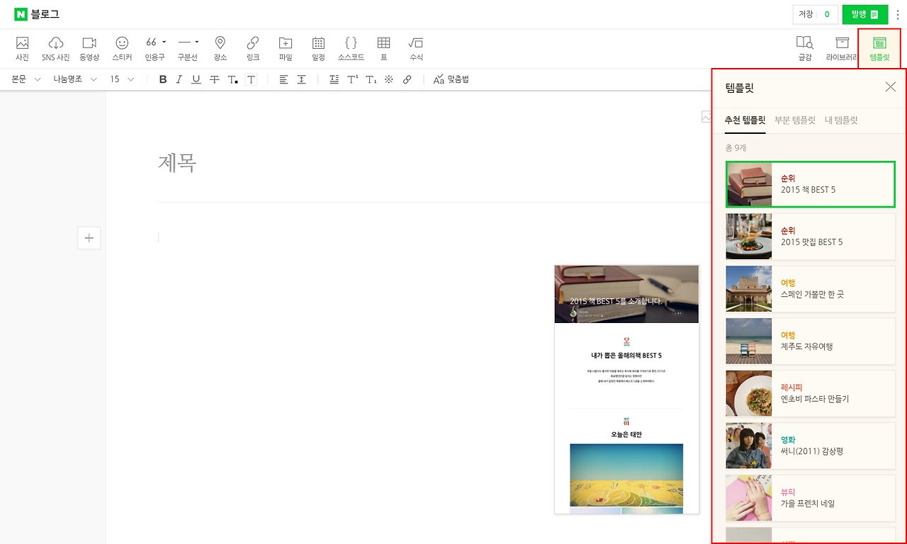Apply subscript formatting
The width and height of the screenshot is (907, 544).
click(x=371, y=79)
